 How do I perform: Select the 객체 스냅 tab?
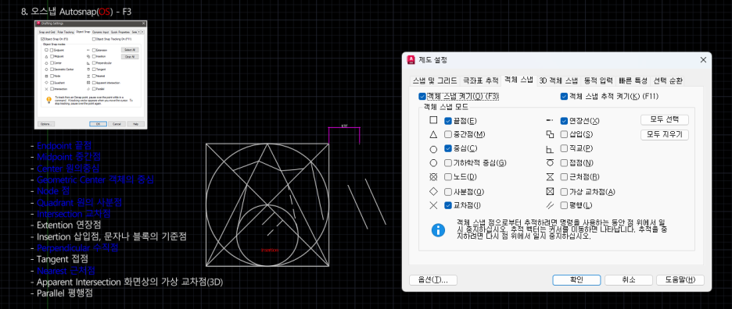point(518,80)
